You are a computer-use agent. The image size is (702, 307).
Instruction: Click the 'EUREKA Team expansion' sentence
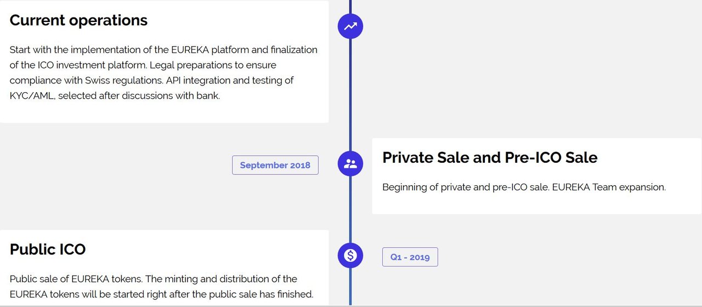(609, 187)
